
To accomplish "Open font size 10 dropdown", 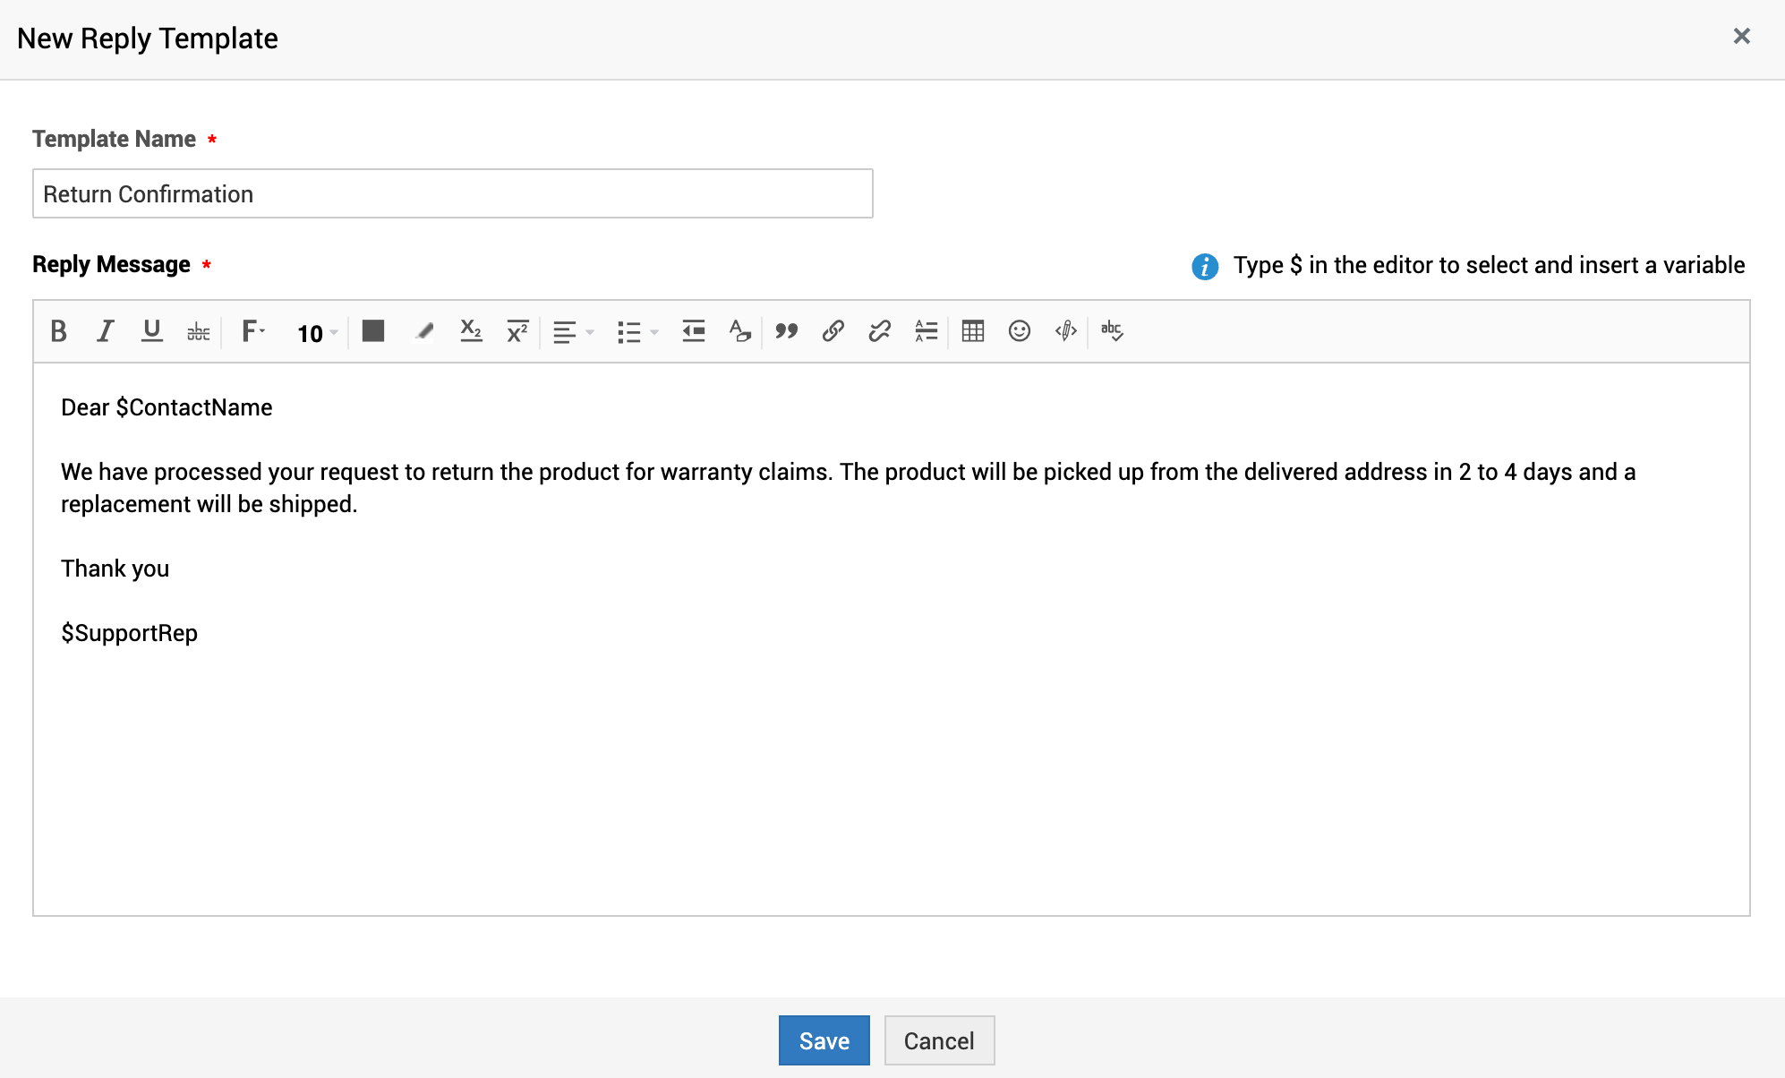I will [x=317, y=333].
